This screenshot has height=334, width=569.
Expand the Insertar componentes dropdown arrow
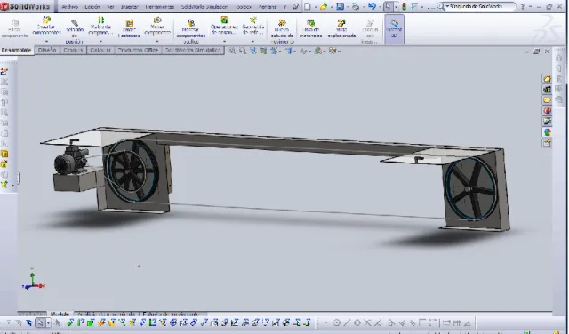point(46,42)
